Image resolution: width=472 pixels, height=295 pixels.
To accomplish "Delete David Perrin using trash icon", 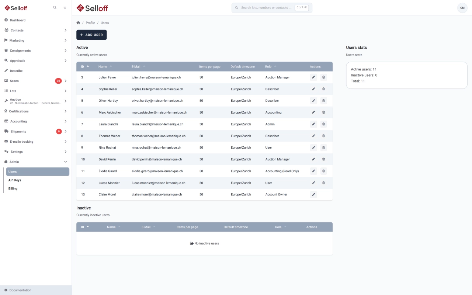I will (x=323, y=159).
